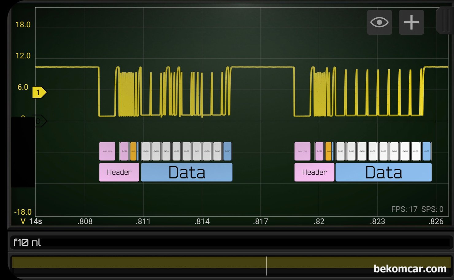Click the 6.0 voltage axis label
The width and height of the screenshot is (454, 280).
click(23, 87)
